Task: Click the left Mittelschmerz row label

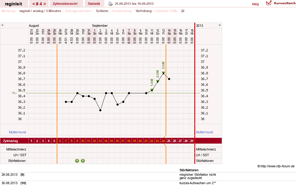Action: coord(16,149)
